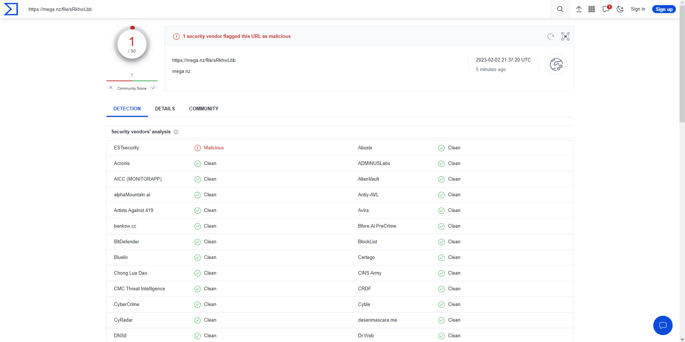
Task: Open the notifications speech bubble icon
Action: [606, 9]
